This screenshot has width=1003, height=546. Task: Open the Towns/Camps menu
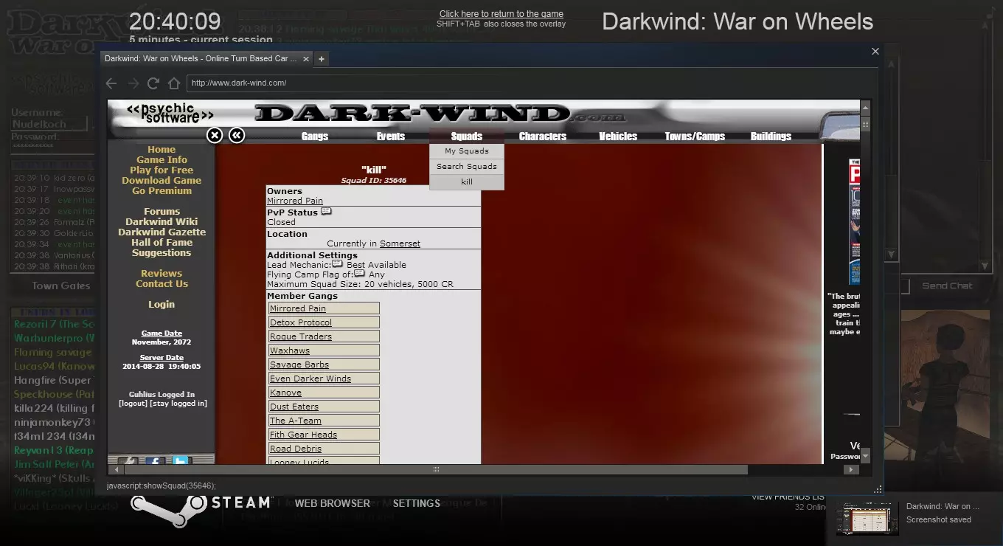pos(695,136)
